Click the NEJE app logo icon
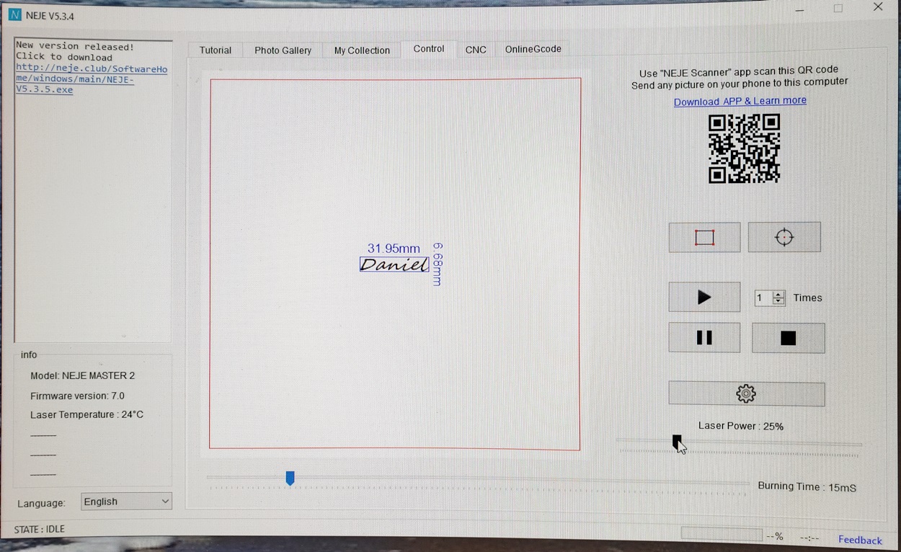 pos(14,15)
